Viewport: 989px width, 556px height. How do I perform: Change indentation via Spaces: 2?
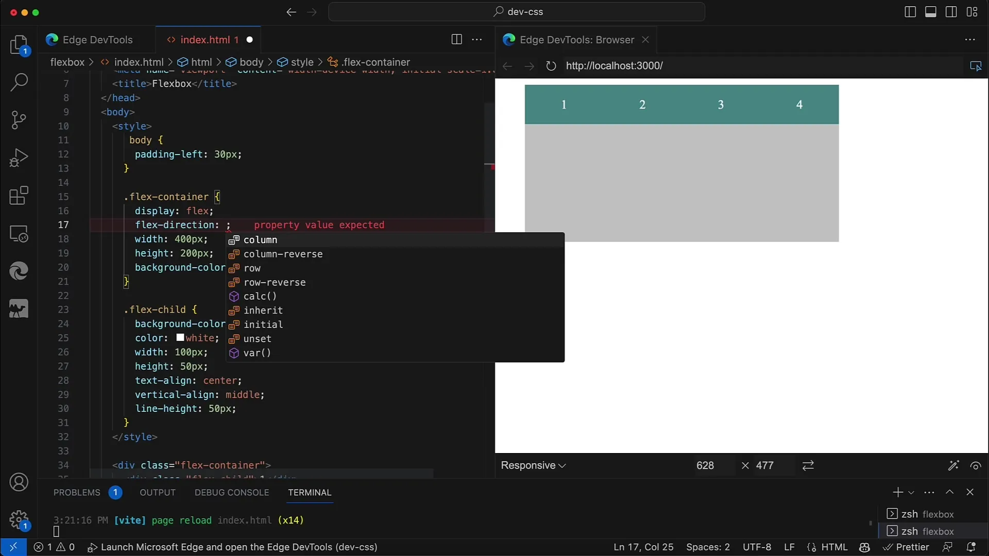coord(708,547)
